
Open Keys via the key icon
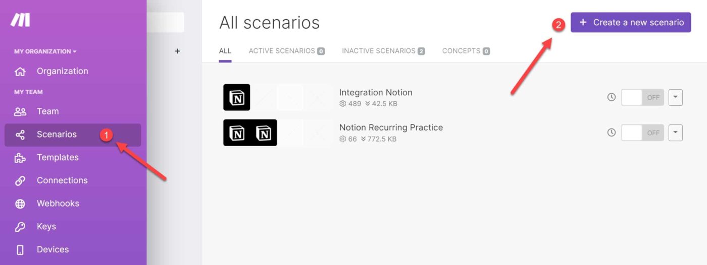coord(20,227)
